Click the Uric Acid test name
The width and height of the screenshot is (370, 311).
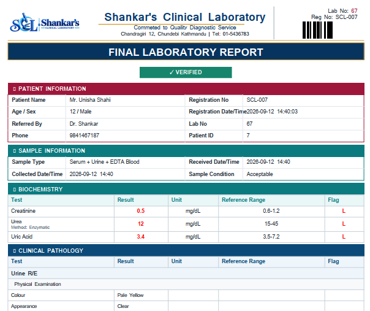point(21,237)
